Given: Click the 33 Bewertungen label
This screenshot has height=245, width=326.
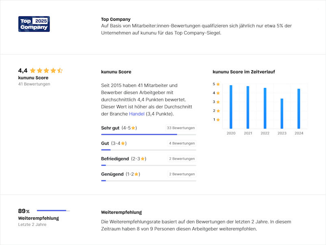Looking at the screenshot, I should [180, 128].
